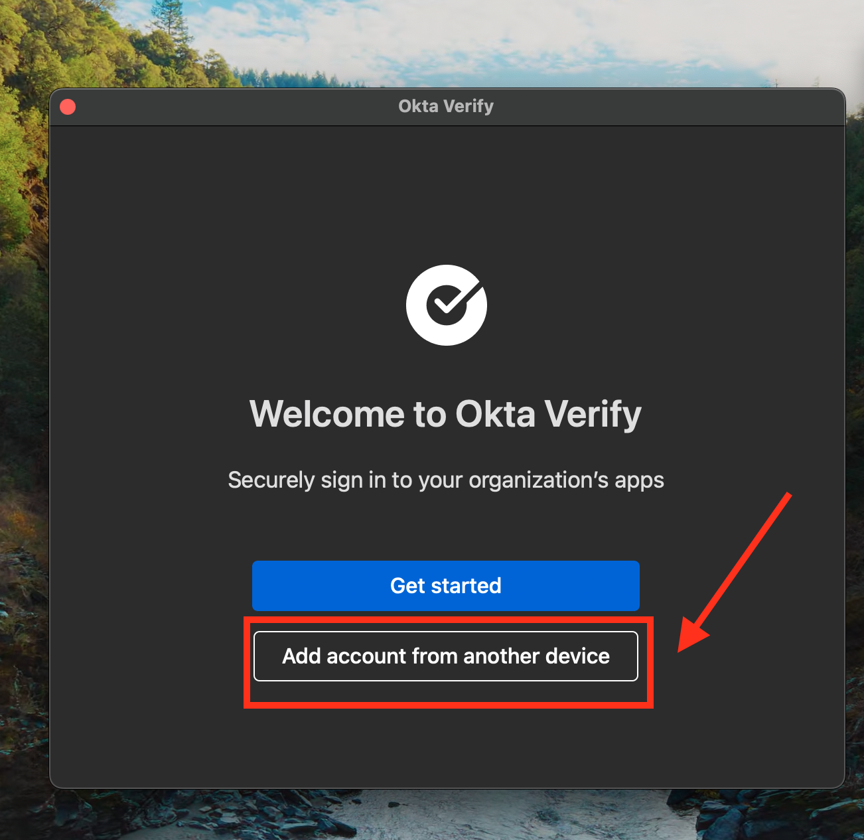Image resolution: width=864 pixels, height=840 pixels.
Task: Click the Okta Verify checkmark logo
Action: 446,305
